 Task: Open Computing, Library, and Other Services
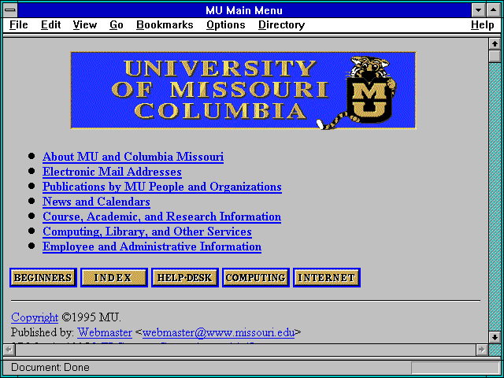click(147, 232)
